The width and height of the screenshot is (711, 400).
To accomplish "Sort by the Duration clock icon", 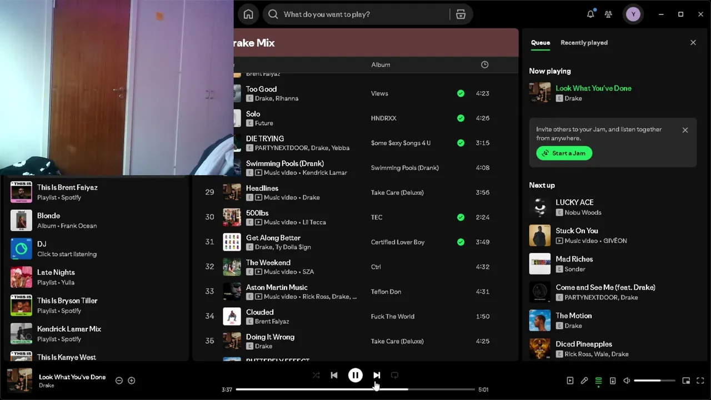I will pyautogui.click(x=484, y=64).
